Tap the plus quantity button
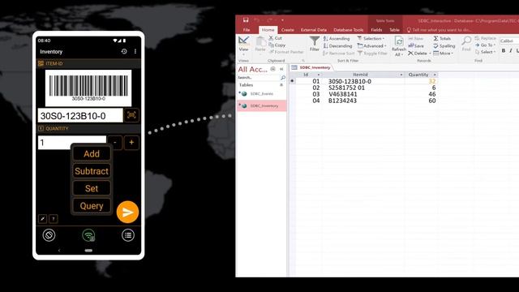The height and width of the screenshot is (292, 519). pos(131,143)
